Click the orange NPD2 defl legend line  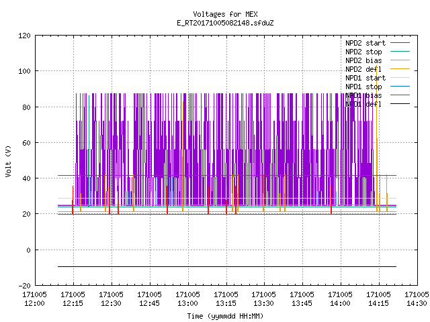(400, 68)
